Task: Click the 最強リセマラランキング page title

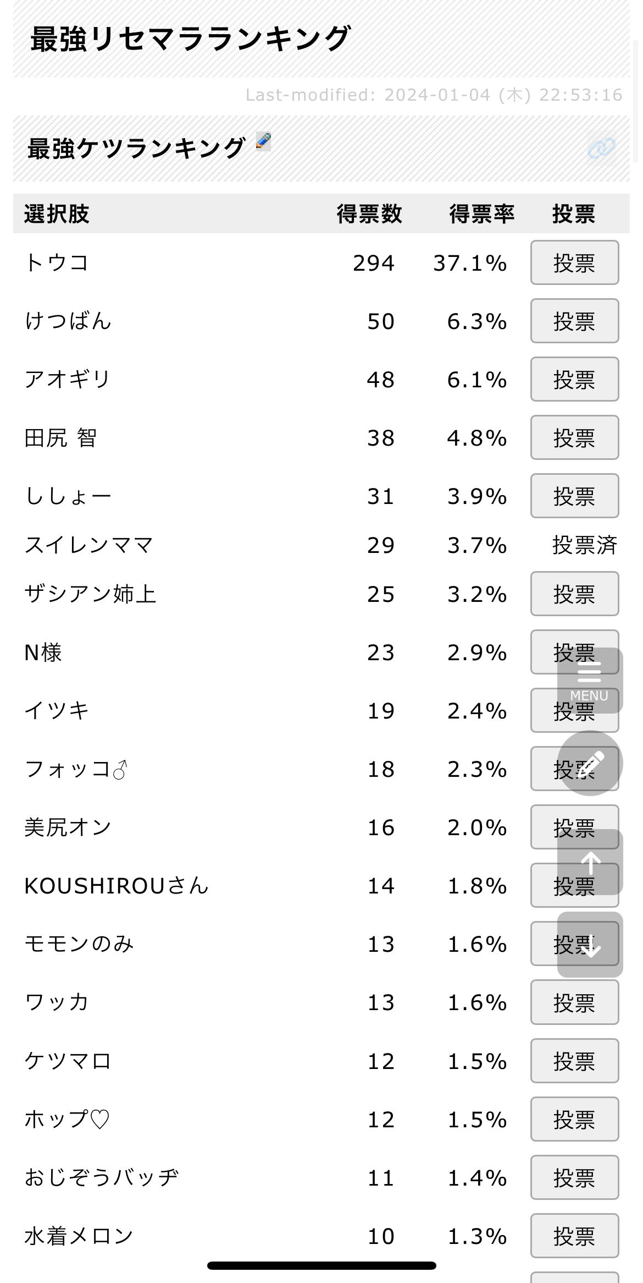Action: point(190,40)
